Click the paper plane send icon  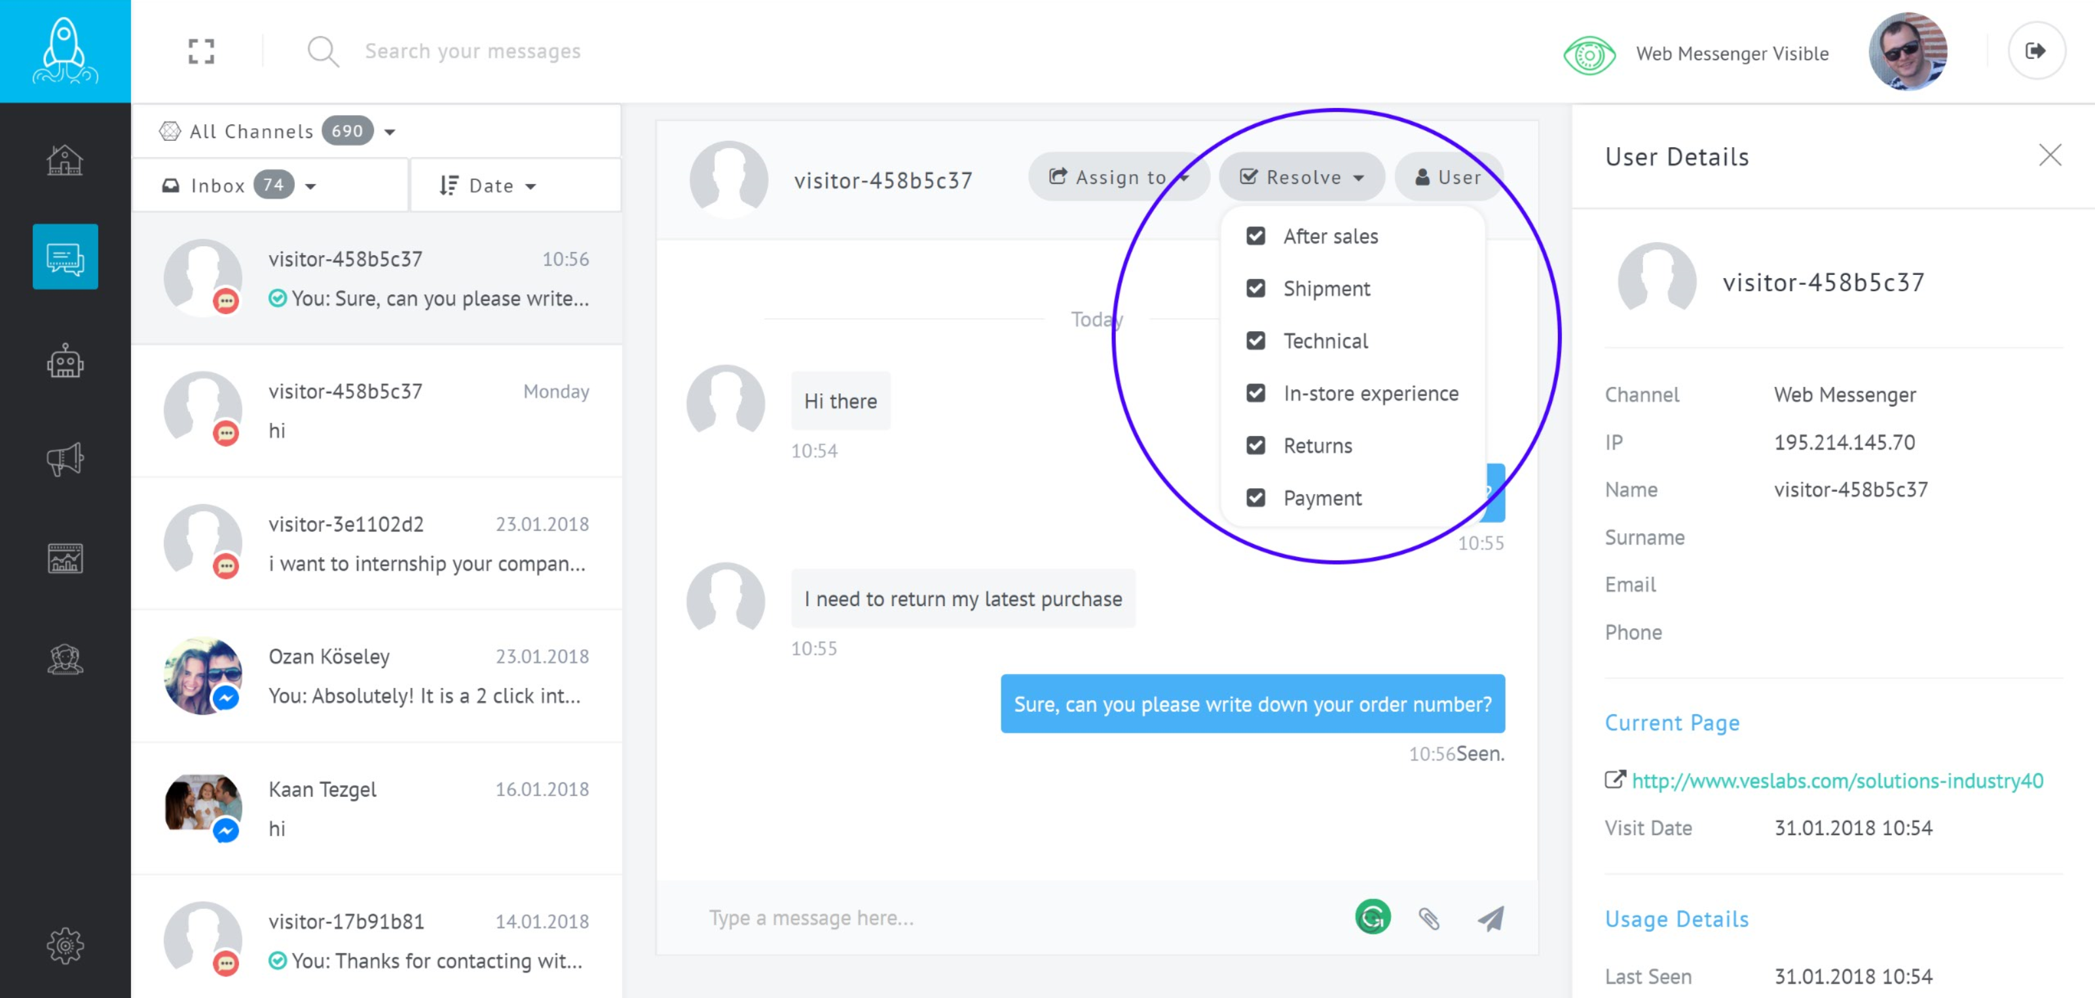(1490, 918)
